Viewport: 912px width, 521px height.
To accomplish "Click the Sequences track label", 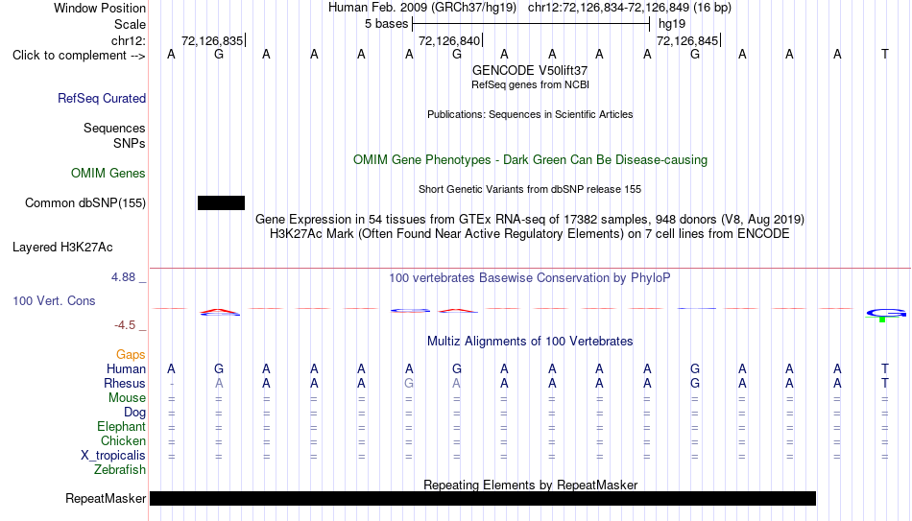I will (114, 128).
